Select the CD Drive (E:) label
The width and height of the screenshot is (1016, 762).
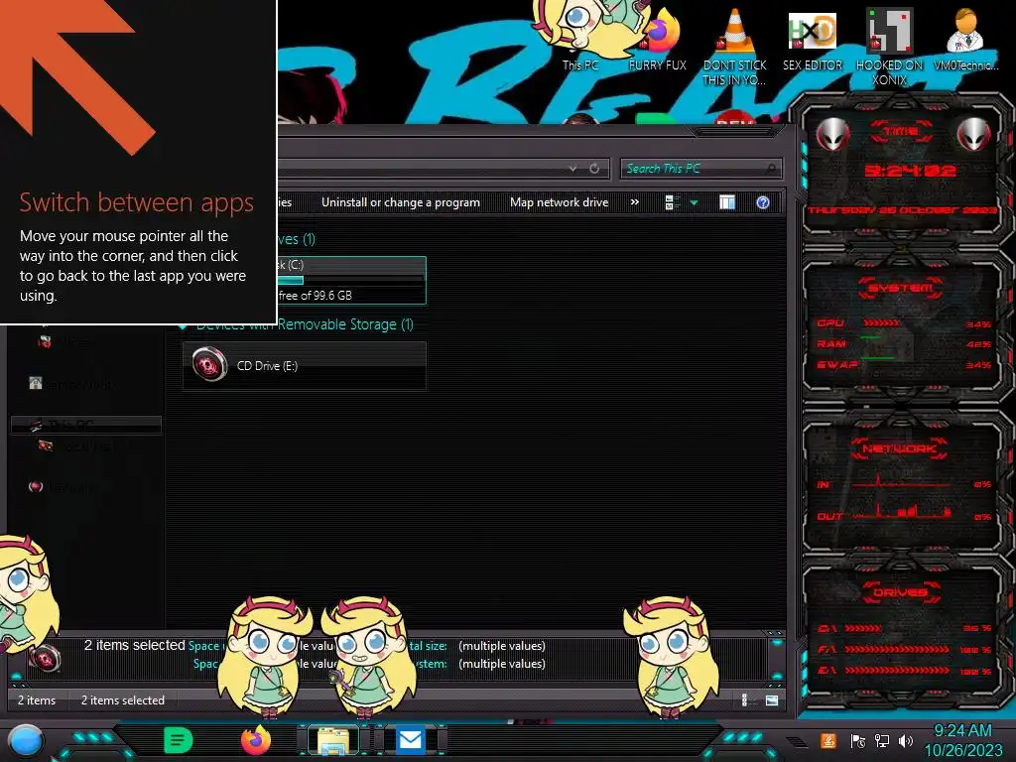click(x=267, y=366)
